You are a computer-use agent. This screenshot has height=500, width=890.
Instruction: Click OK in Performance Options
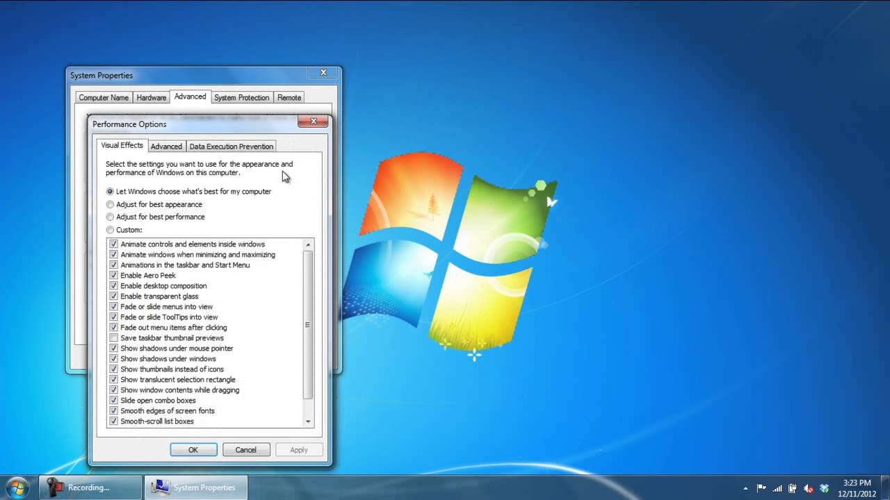(x=193, y=450)
